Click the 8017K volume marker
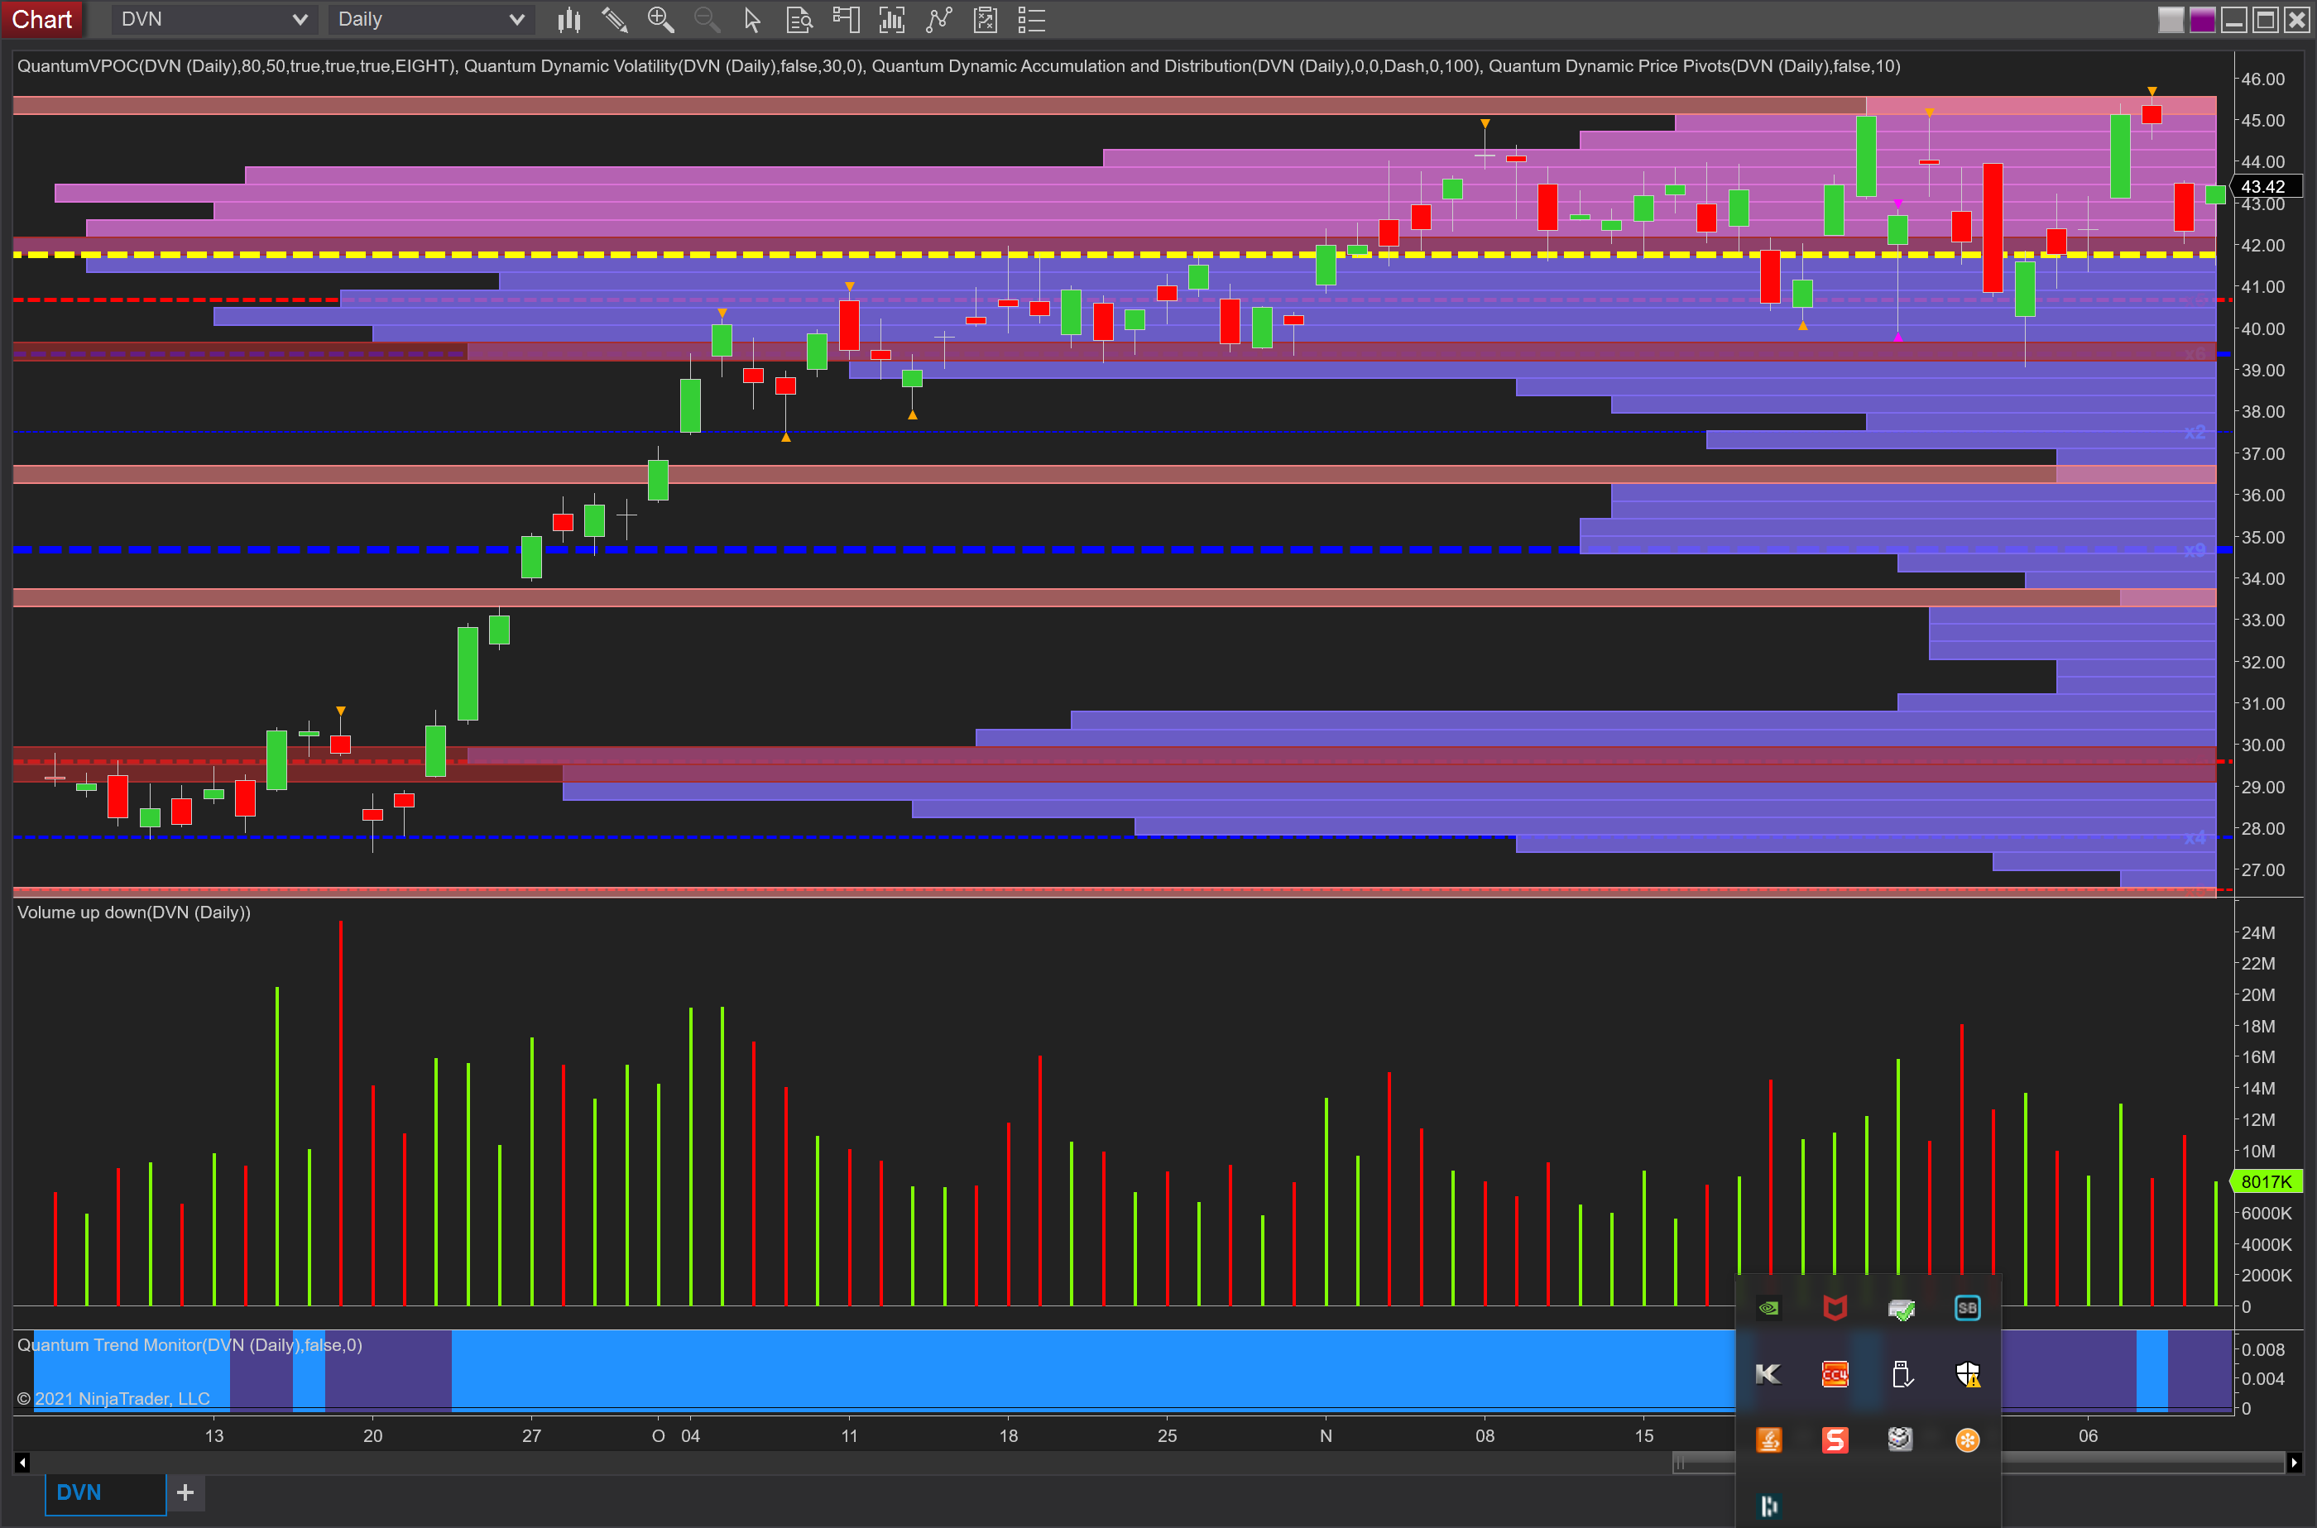2317x1528 pixels. point(2266,1181)
